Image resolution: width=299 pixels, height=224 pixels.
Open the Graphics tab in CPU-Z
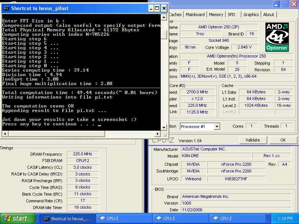tap(251, 15)
